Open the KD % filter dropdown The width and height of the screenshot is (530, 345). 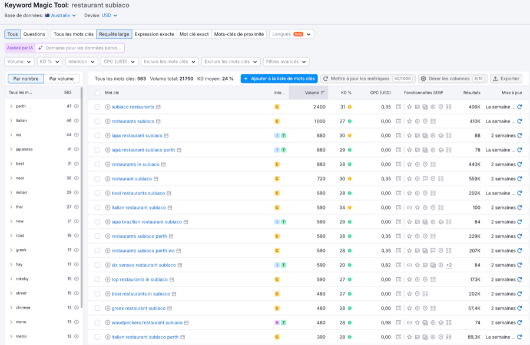[x=49, y=61]
